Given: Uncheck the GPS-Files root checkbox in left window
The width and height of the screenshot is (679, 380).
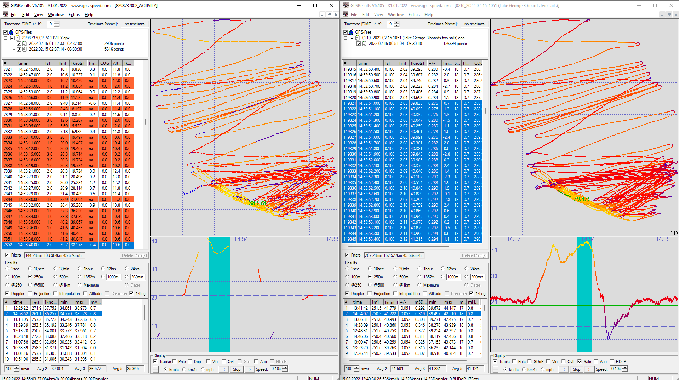Looking at the screenshot, I should click(5, 32).
